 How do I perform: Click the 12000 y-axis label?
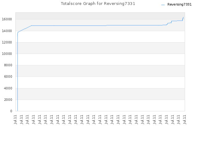click(x=7, y=42)
